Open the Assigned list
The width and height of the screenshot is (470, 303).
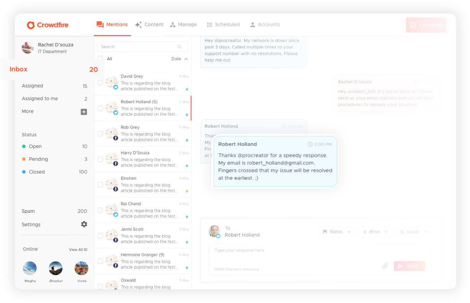click(54, 86)
